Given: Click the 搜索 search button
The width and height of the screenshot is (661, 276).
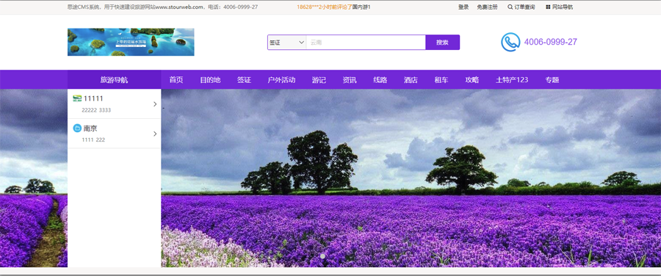Looking at the screenshot, I should 442,43.
